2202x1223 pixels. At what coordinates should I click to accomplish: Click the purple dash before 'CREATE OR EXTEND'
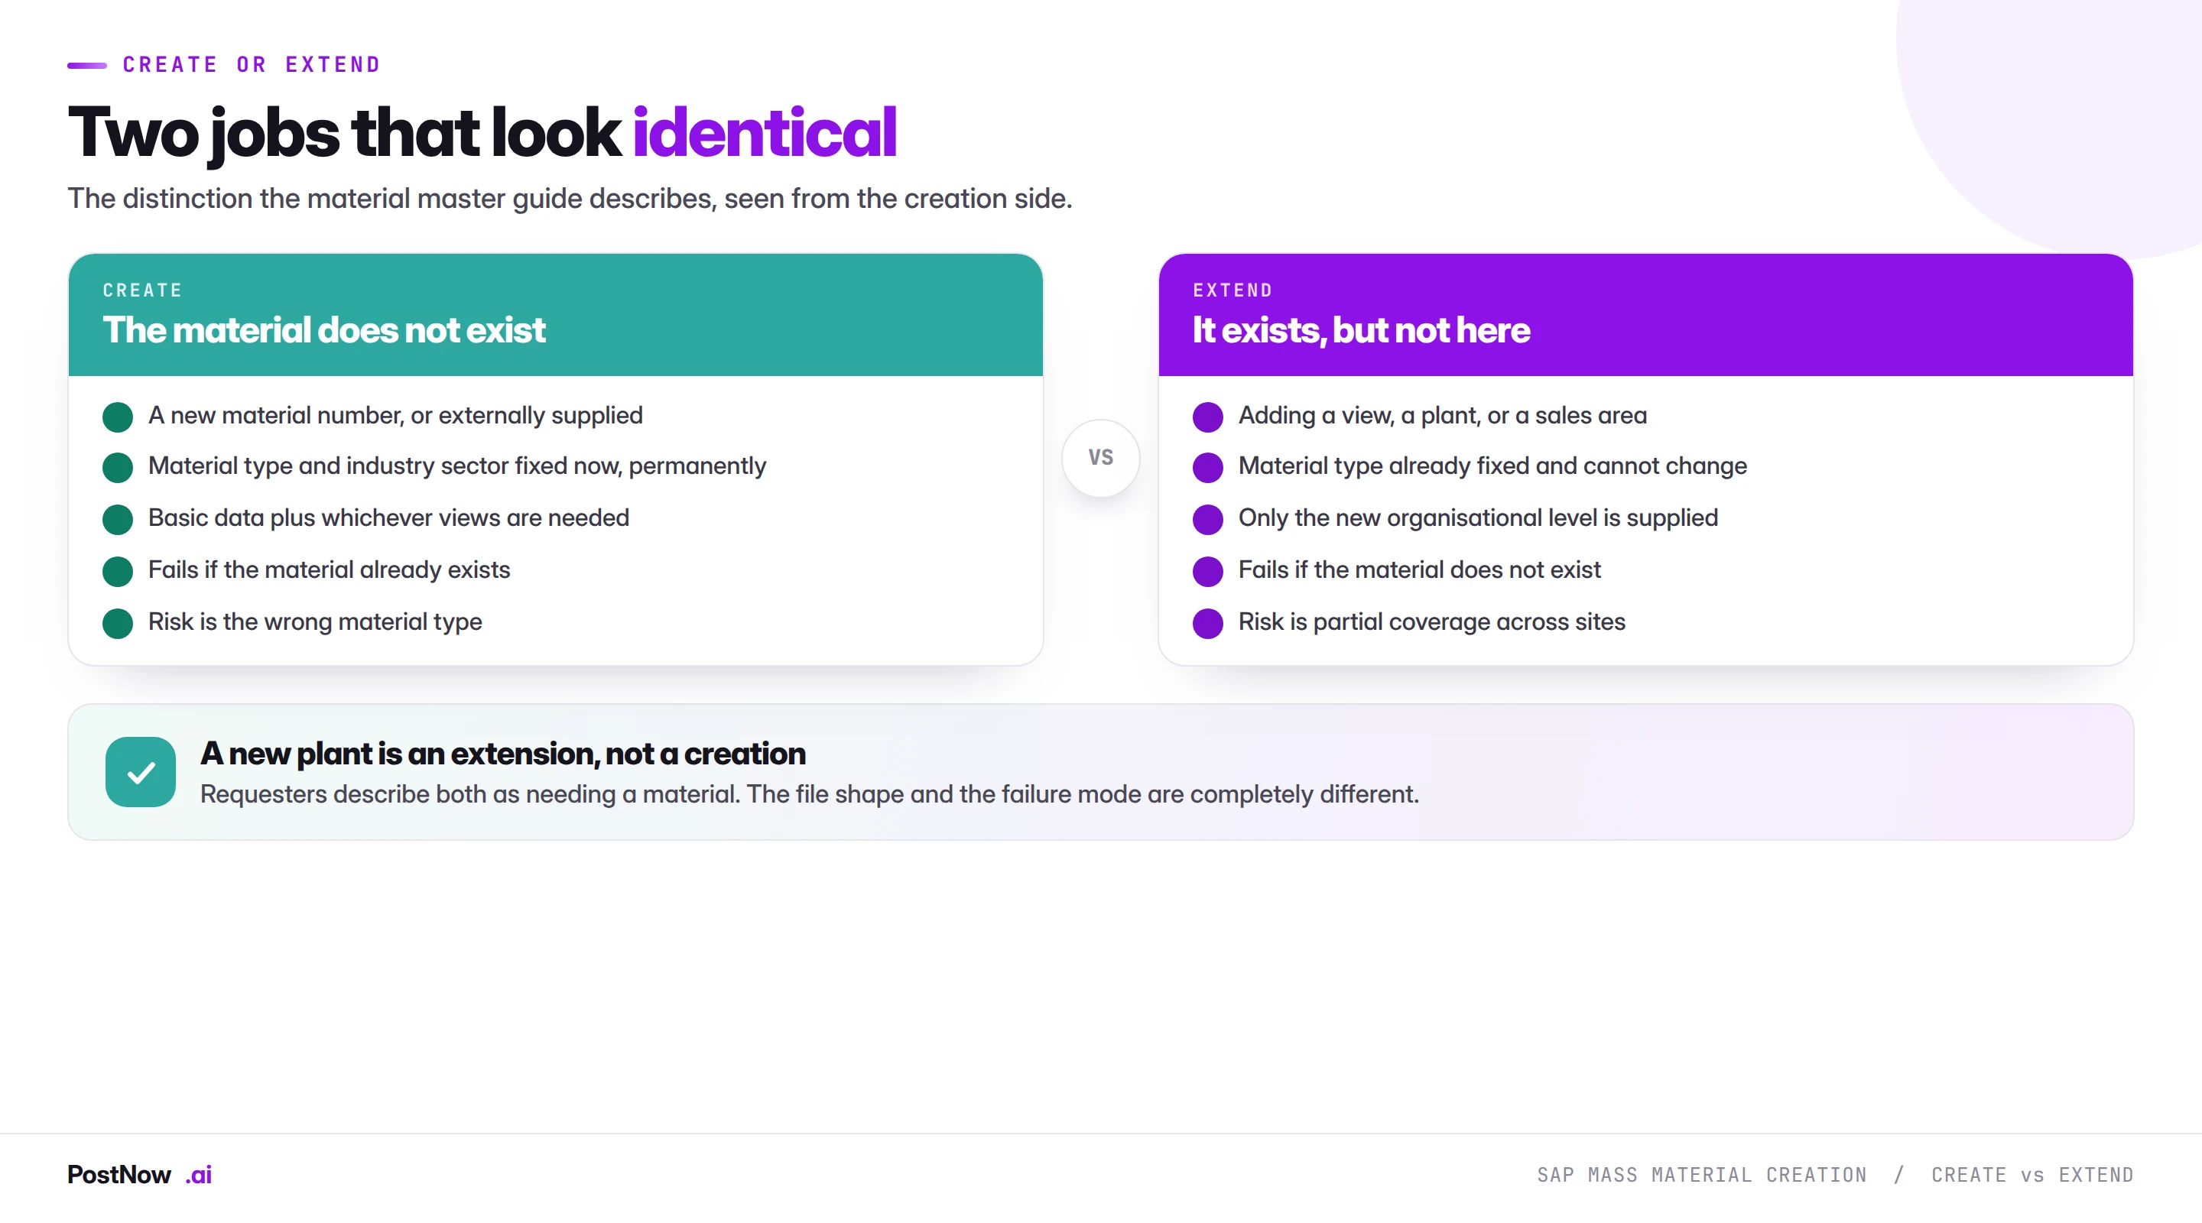(87, 65)
